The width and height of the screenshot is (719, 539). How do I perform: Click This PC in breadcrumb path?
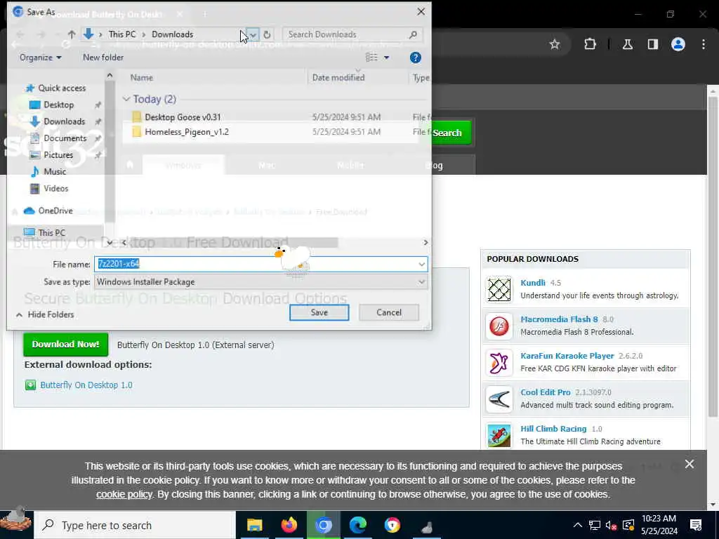pyautogui.click(x=122, y=34)
